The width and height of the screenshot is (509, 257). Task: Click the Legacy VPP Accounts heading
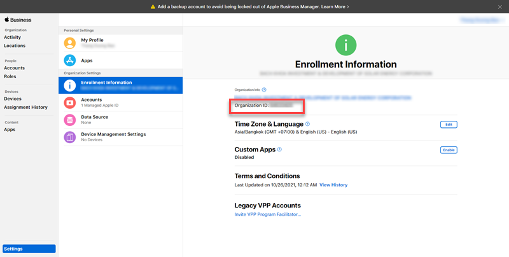[x=267, y=205]
